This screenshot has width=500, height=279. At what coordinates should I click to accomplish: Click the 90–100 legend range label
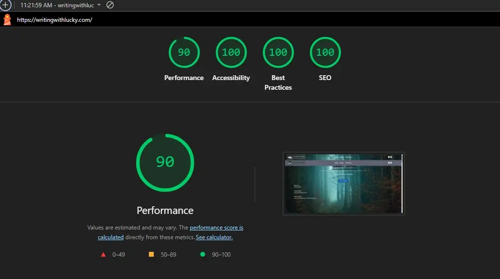pyautogui.click(x=221, y=254)
